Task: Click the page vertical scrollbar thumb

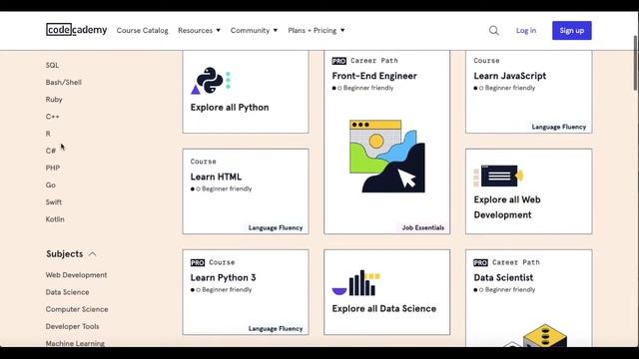Action: tap(635, 63)
